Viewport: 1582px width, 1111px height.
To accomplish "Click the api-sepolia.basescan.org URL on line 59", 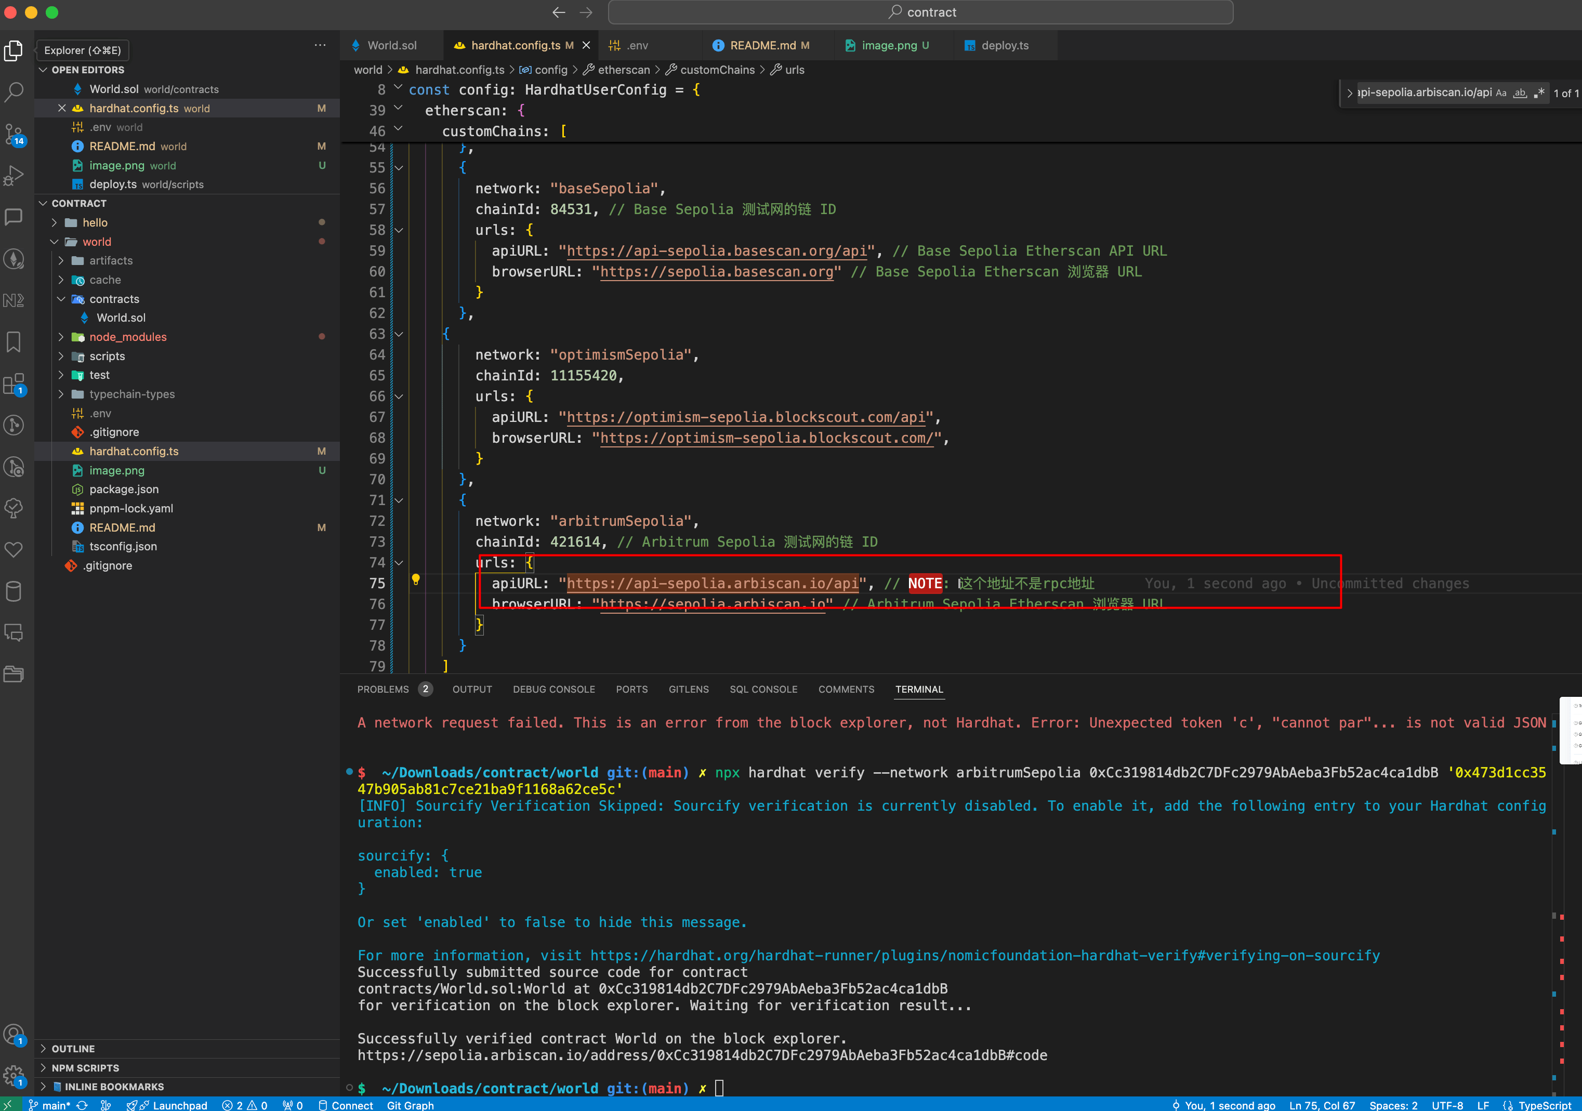I will pos(717,250).
